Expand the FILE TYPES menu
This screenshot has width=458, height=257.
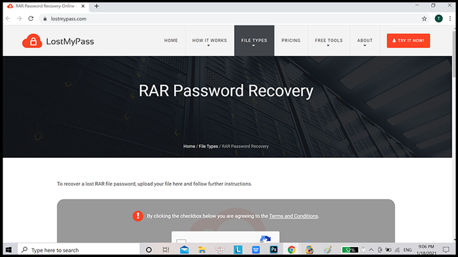pyautogui.click(x=254, y=40)
